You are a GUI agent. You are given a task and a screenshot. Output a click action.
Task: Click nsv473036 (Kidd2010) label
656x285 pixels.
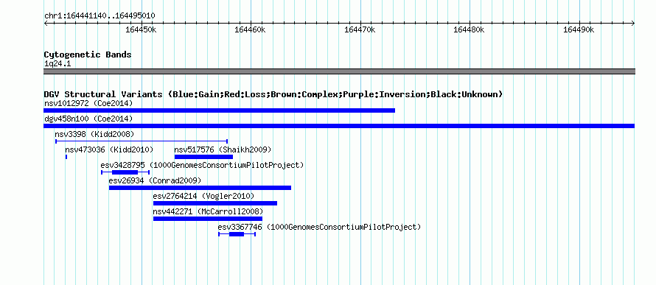(x=109, y=149)
